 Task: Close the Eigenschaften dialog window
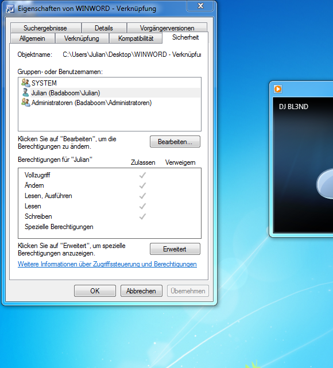(x=200, y=6)
